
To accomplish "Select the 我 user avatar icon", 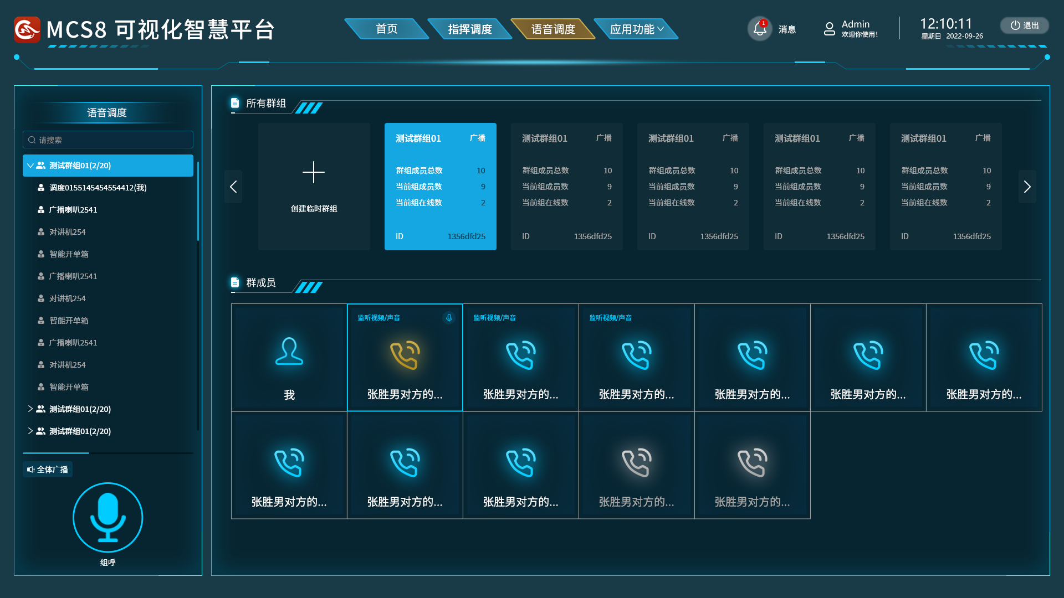I will (289, 351).
